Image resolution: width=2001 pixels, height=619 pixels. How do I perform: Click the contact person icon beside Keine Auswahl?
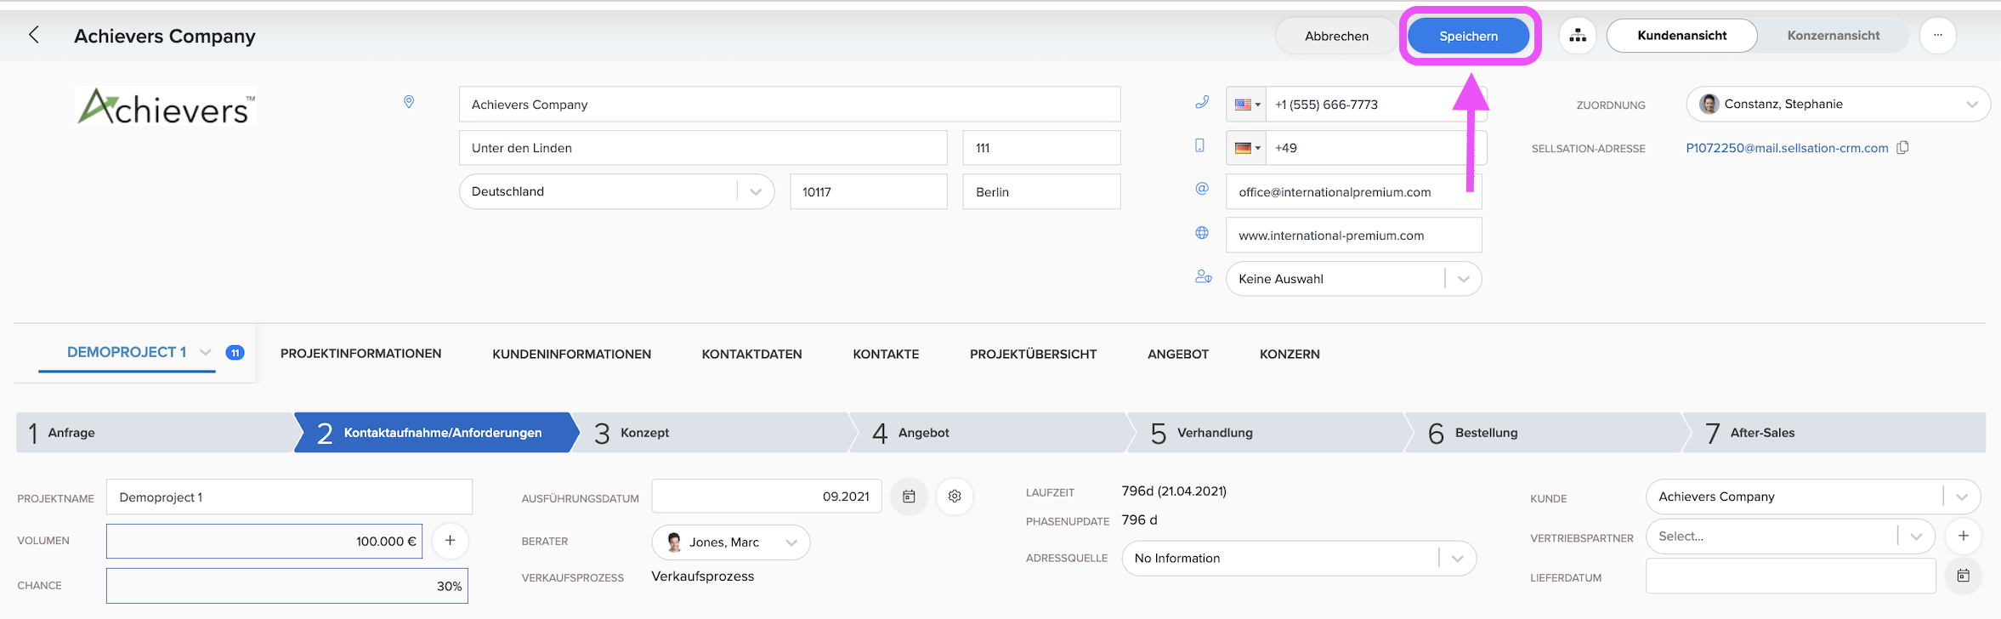click(1204, 276)
